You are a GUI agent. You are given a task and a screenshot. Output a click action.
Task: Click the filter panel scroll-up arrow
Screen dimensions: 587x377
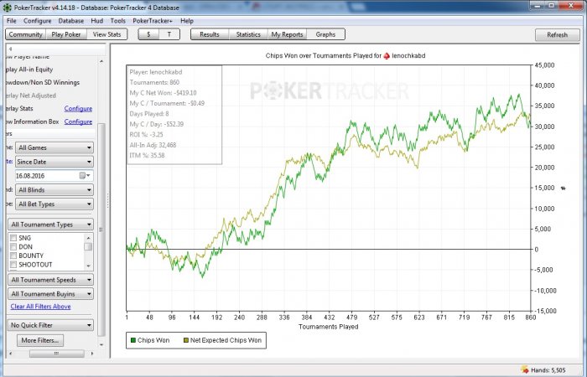[101, 61]
